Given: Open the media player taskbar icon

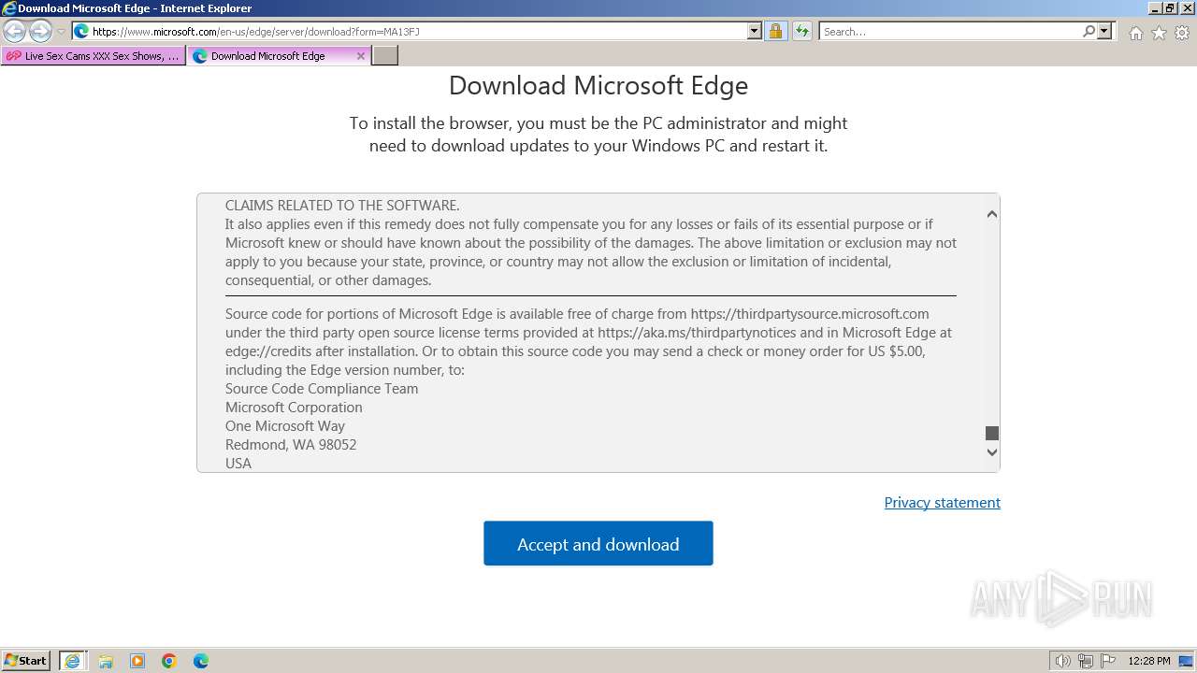Looking at the screenshot, I should (x=137, y=661).
